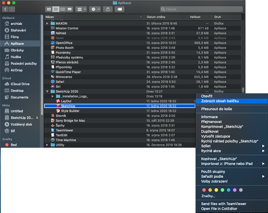Image resolution: width=268 pixels, height=213 pixels.
Task: Open the Rychlé akce submenu
Action: [x=232, y=151]
